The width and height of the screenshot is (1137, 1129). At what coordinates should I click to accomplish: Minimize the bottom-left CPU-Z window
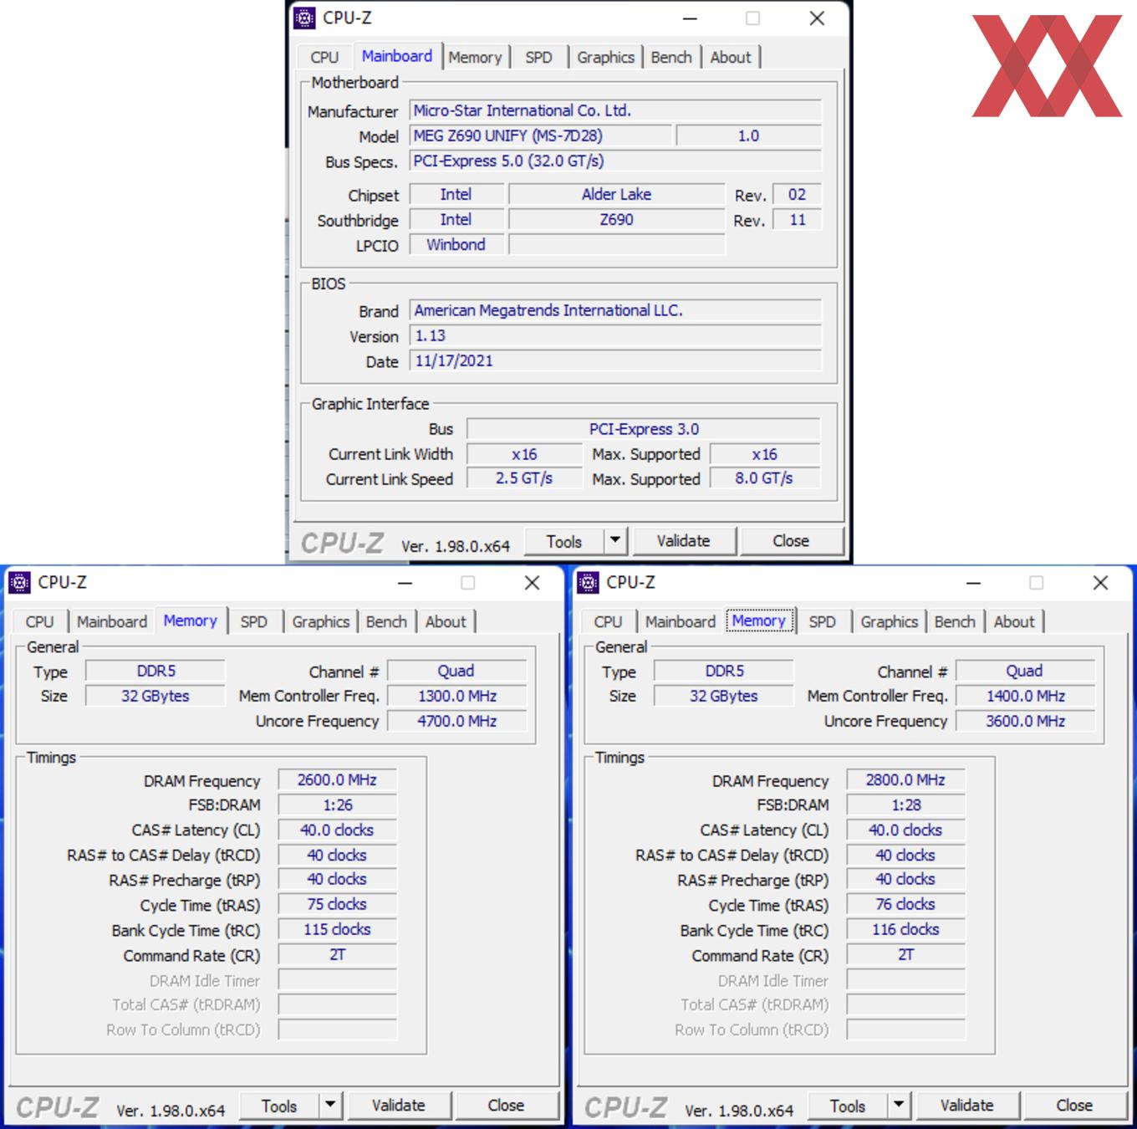click(405, 583)
